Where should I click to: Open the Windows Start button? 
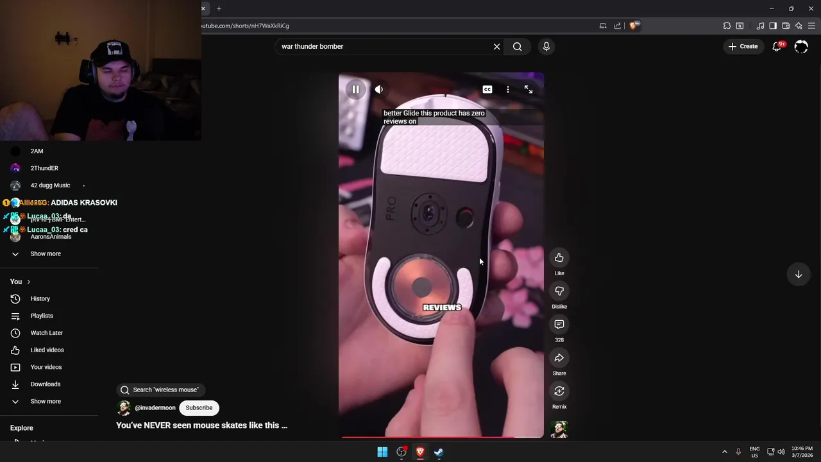pos(382,452)
